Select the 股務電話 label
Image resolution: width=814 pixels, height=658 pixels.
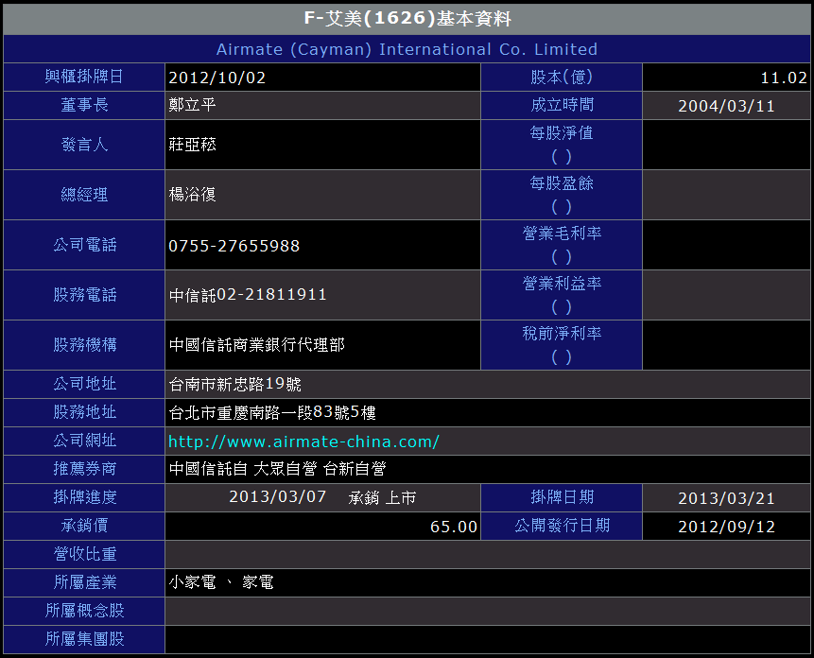tap(84, 295)
